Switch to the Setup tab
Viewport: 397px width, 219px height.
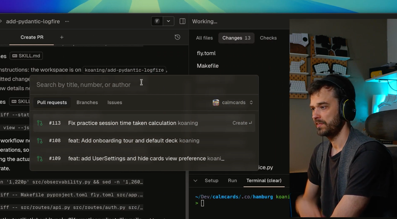[212, 181]
